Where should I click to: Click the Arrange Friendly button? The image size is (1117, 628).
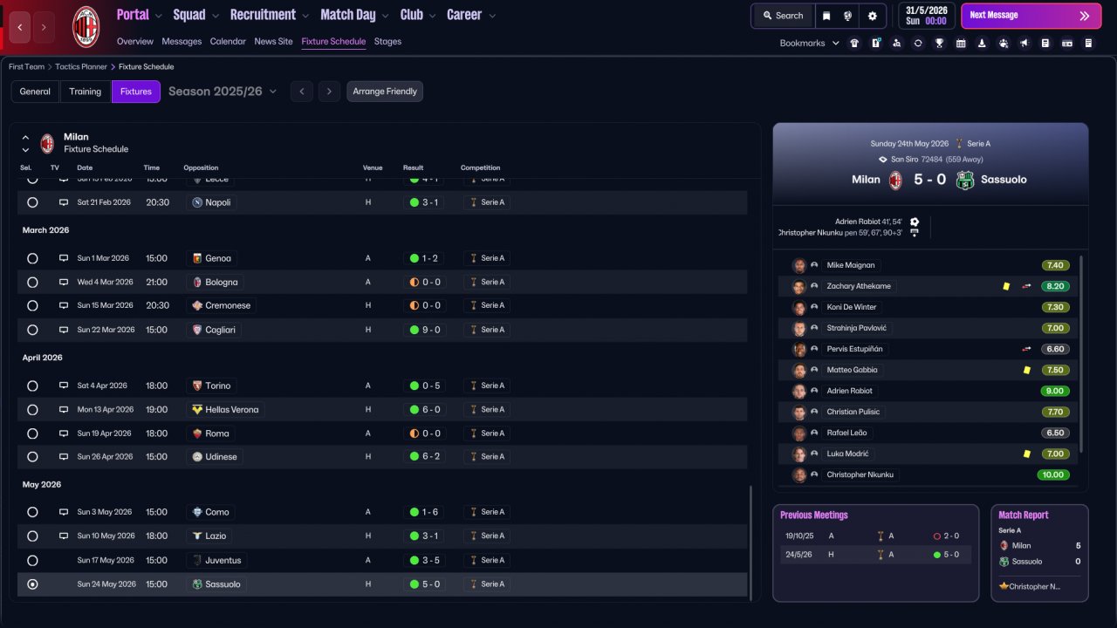tap(385, 92)
